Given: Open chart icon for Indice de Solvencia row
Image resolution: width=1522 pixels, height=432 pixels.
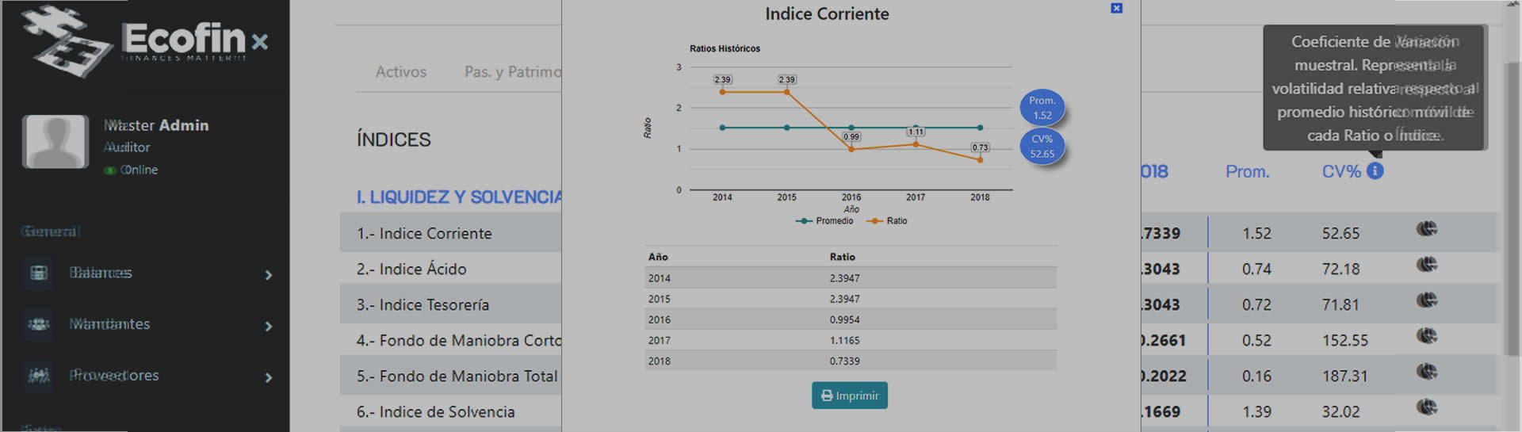Looking at the screenshot, I should (x=1427, y=408).
